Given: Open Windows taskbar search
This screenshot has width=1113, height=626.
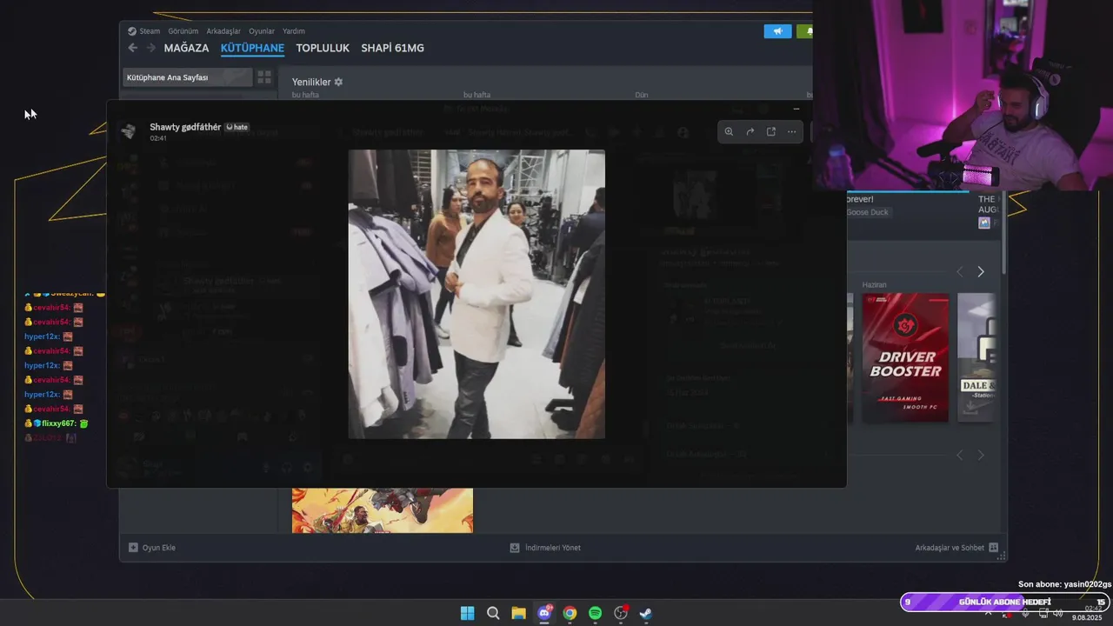Looking at the screenshot, I should 493,613.
